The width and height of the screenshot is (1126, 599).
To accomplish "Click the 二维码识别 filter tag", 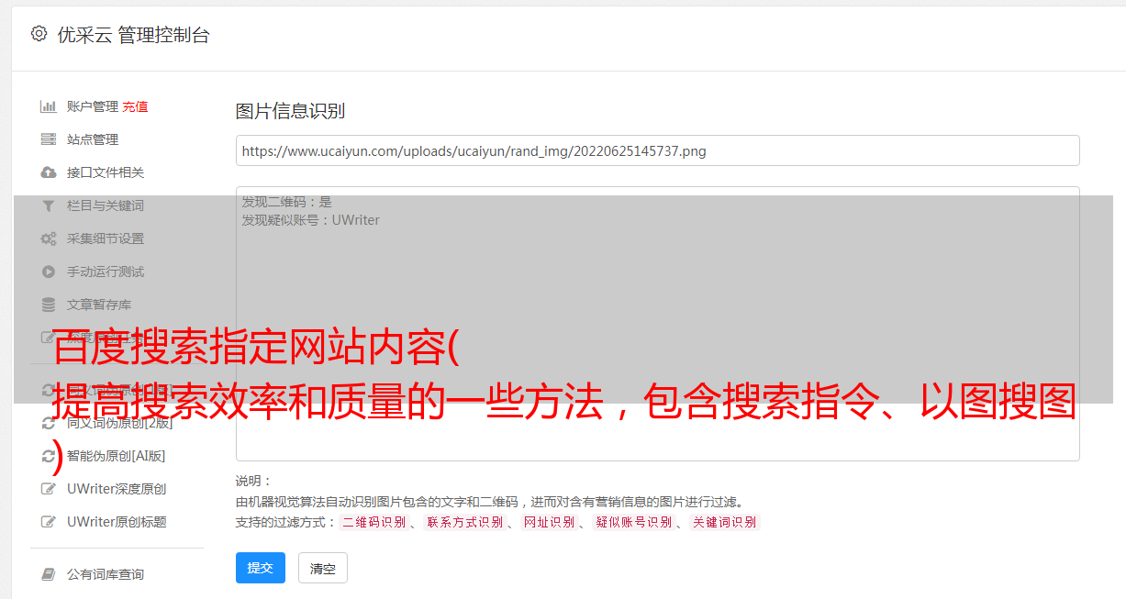I will click(x=373, y=522).
